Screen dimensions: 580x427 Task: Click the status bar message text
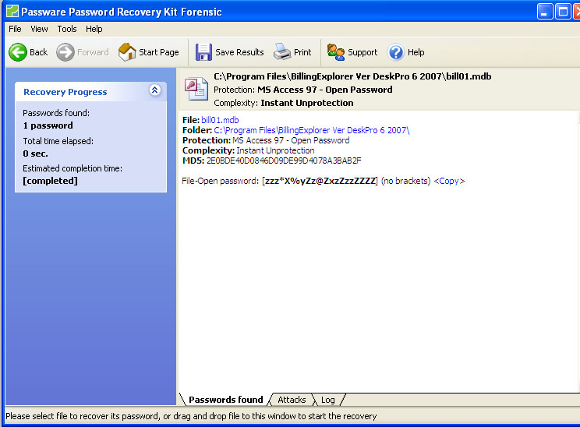[x=191, y=416]
